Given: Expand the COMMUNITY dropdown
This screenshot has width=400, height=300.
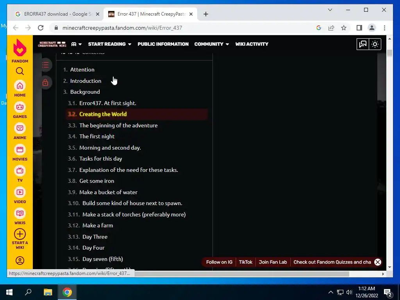Looking at the screenshot, I should click(212, 44).
